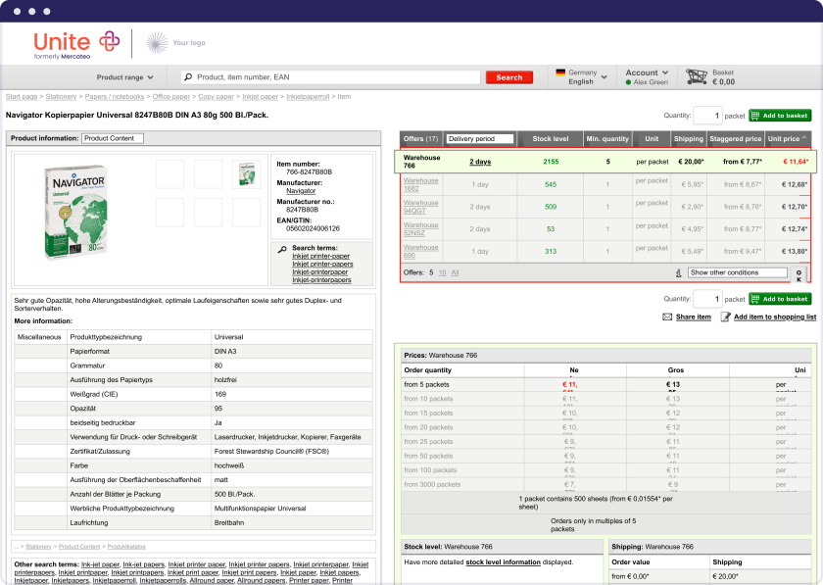Click the Stock level column header
The height and width of the screenshot is (585, 823).
(x=550, y=139)
